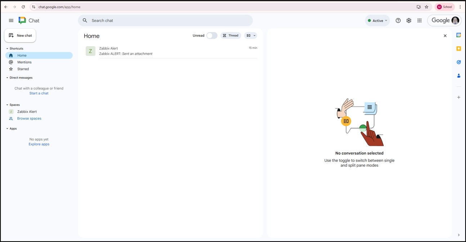Toggle the Unread filter switch

point(212,36)
